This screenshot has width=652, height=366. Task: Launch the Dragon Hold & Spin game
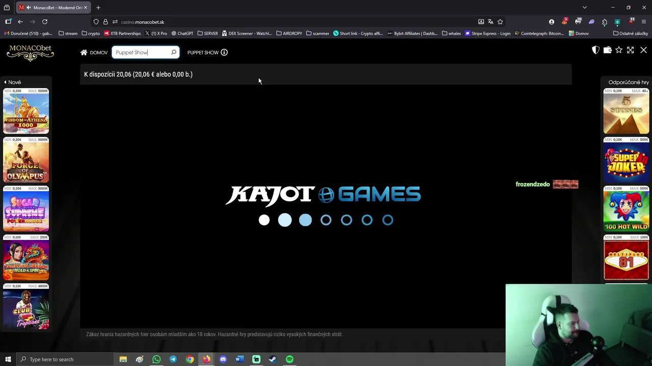click(26, 258)
